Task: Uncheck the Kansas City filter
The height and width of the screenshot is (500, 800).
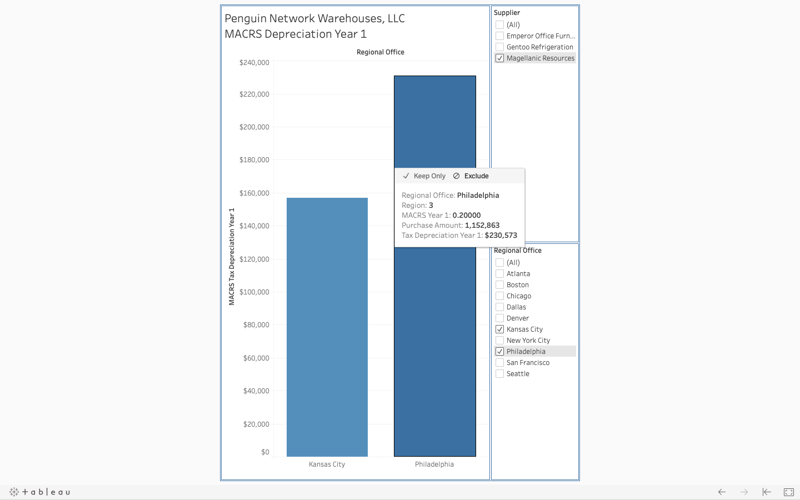Action: [499, 329]
